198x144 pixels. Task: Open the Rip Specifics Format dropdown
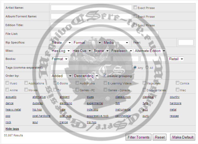pos(87,43)
